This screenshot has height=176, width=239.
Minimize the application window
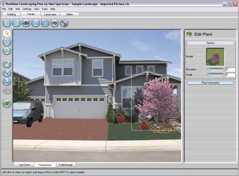[x=225, y=4]
